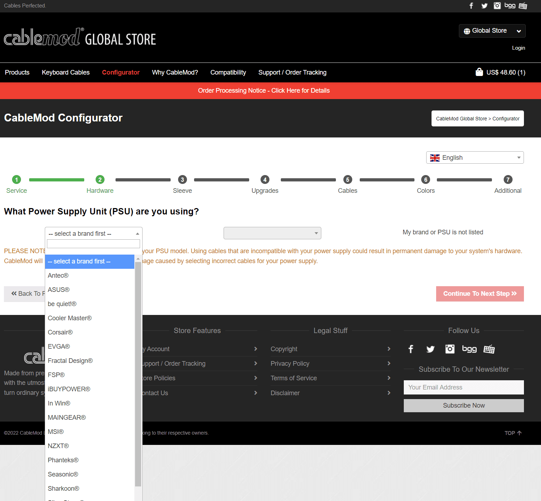The height and width of the screenshot is (501, 541).
Task: Open Instagram icon under Follow Us
Action: click(x=450, y=349)
